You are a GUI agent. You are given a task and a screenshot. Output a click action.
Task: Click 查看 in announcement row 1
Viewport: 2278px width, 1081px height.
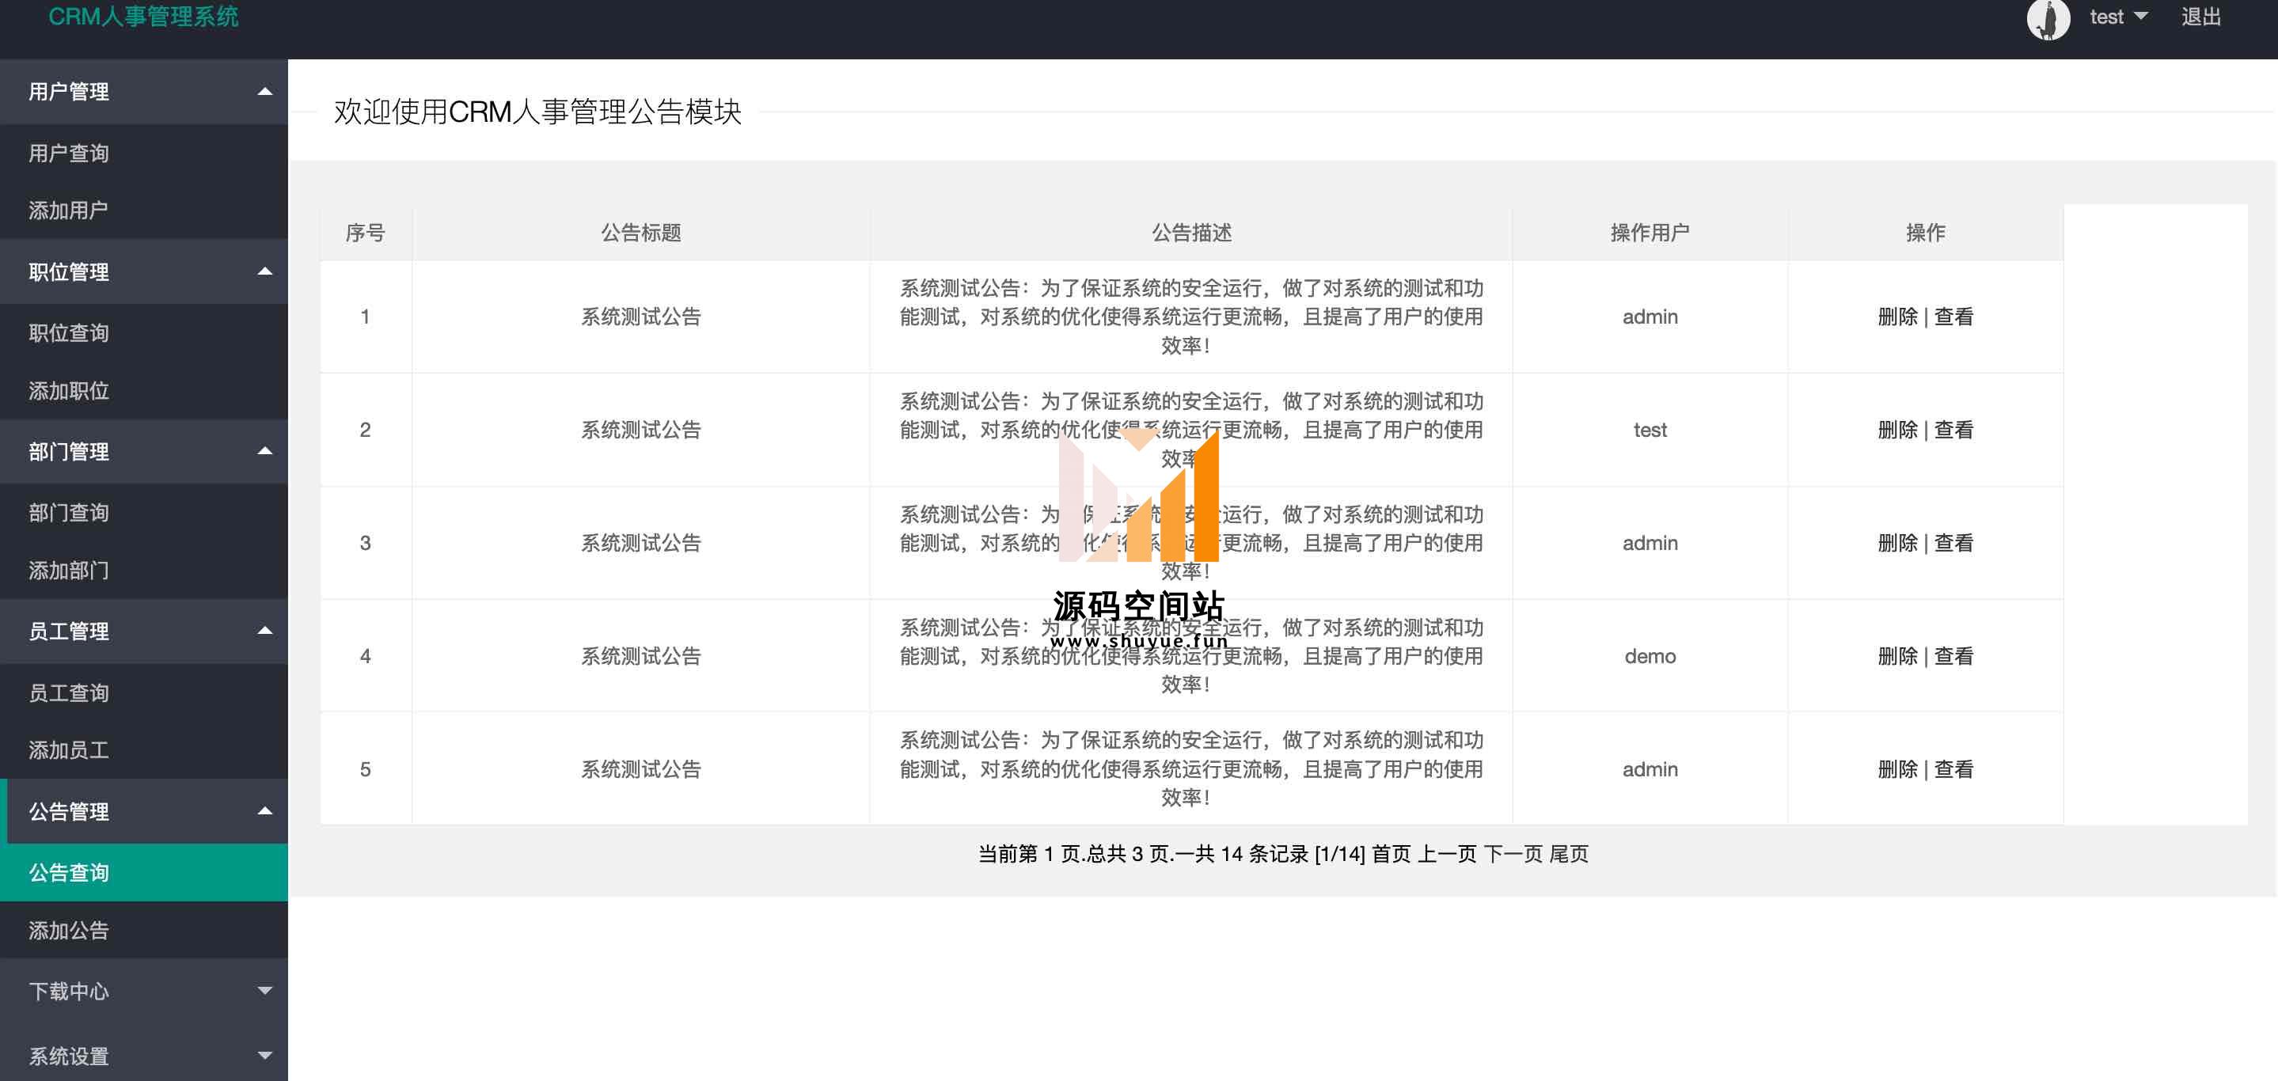coord(1953,317)
